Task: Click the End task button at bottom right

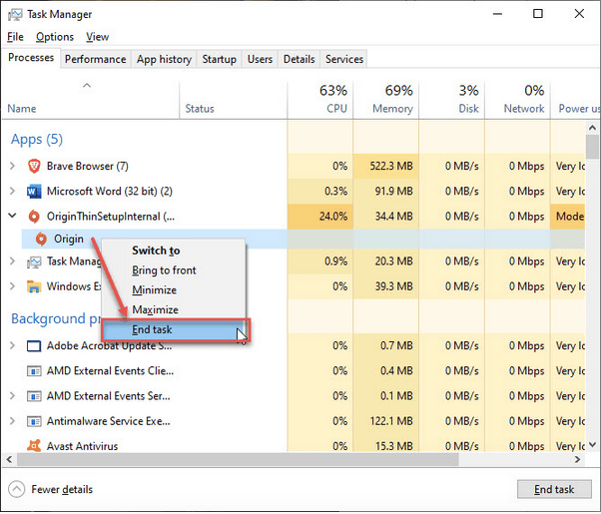Action: (x=554, y=489)
